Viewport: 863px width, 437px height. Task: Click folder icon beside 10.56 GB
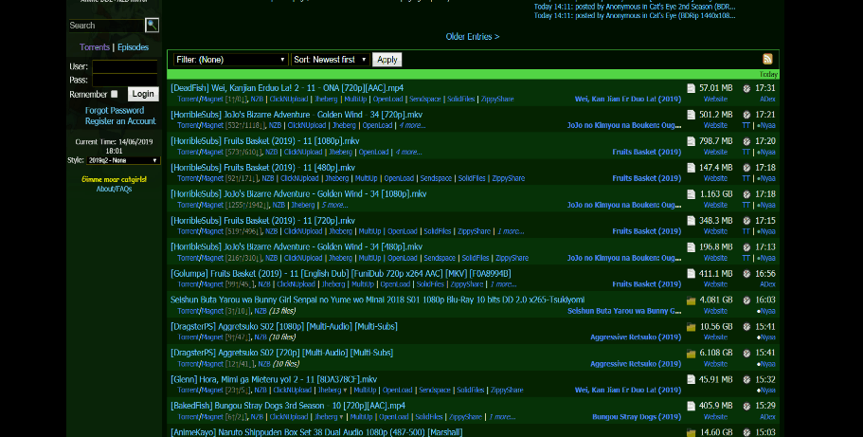coord(691,327)
